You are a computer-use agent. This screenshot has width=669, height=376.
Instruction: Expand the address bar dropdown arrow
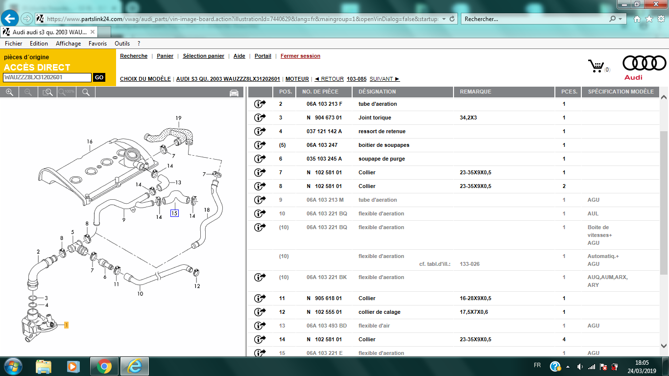click(444, 19)
